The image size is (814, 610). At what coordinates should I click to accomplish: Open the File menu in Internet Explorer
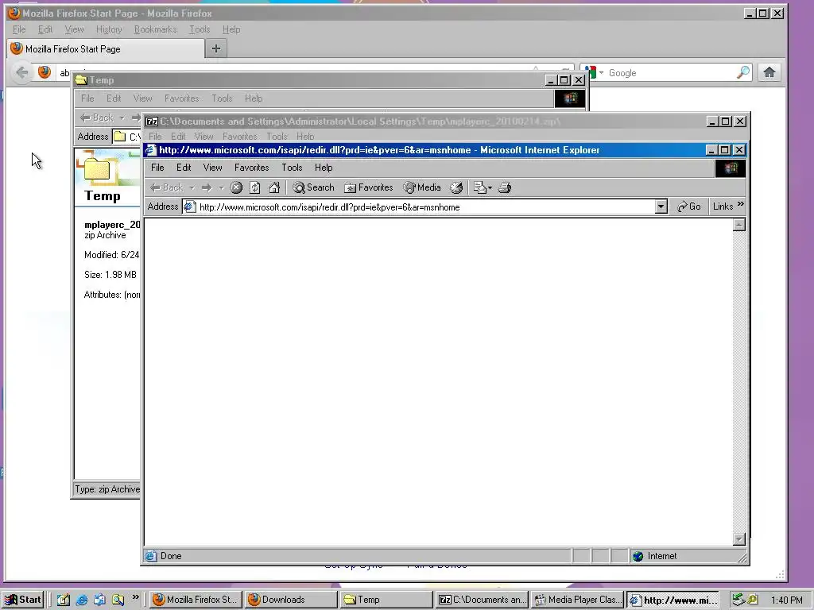click(157, 168)
